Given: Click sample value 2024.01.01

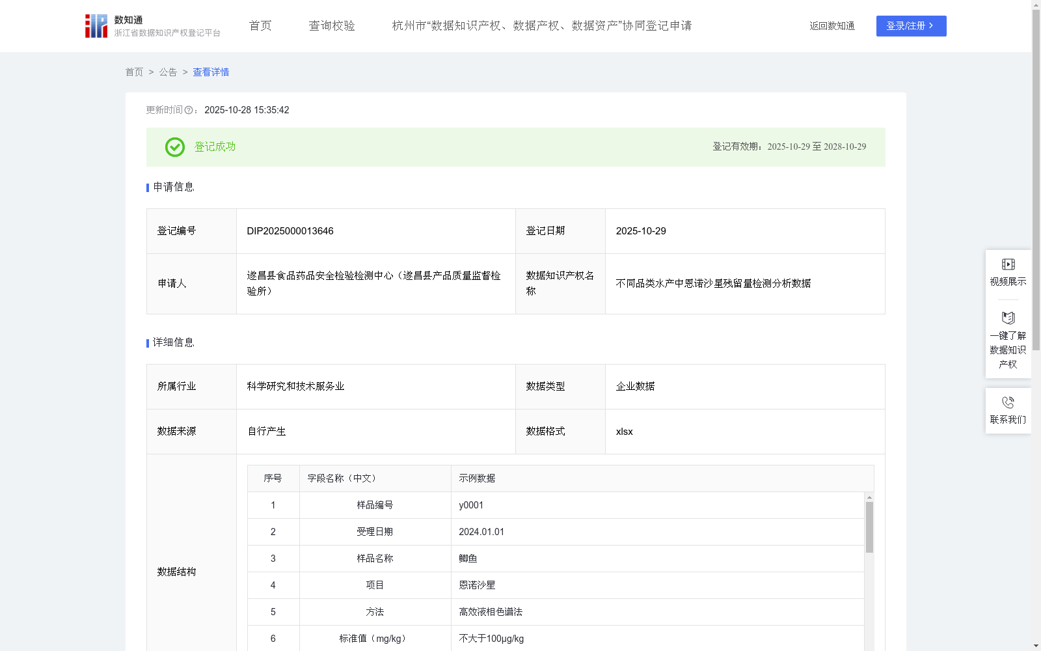Looking at the screenshot, I should coord(481,532).
